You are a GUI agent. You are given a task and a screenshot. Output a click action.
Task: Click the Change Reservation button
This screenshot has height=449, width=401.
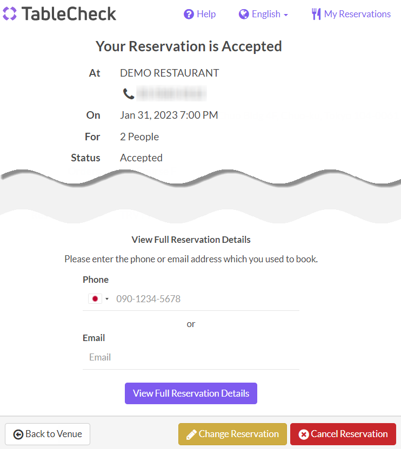(x=232, y=434)
